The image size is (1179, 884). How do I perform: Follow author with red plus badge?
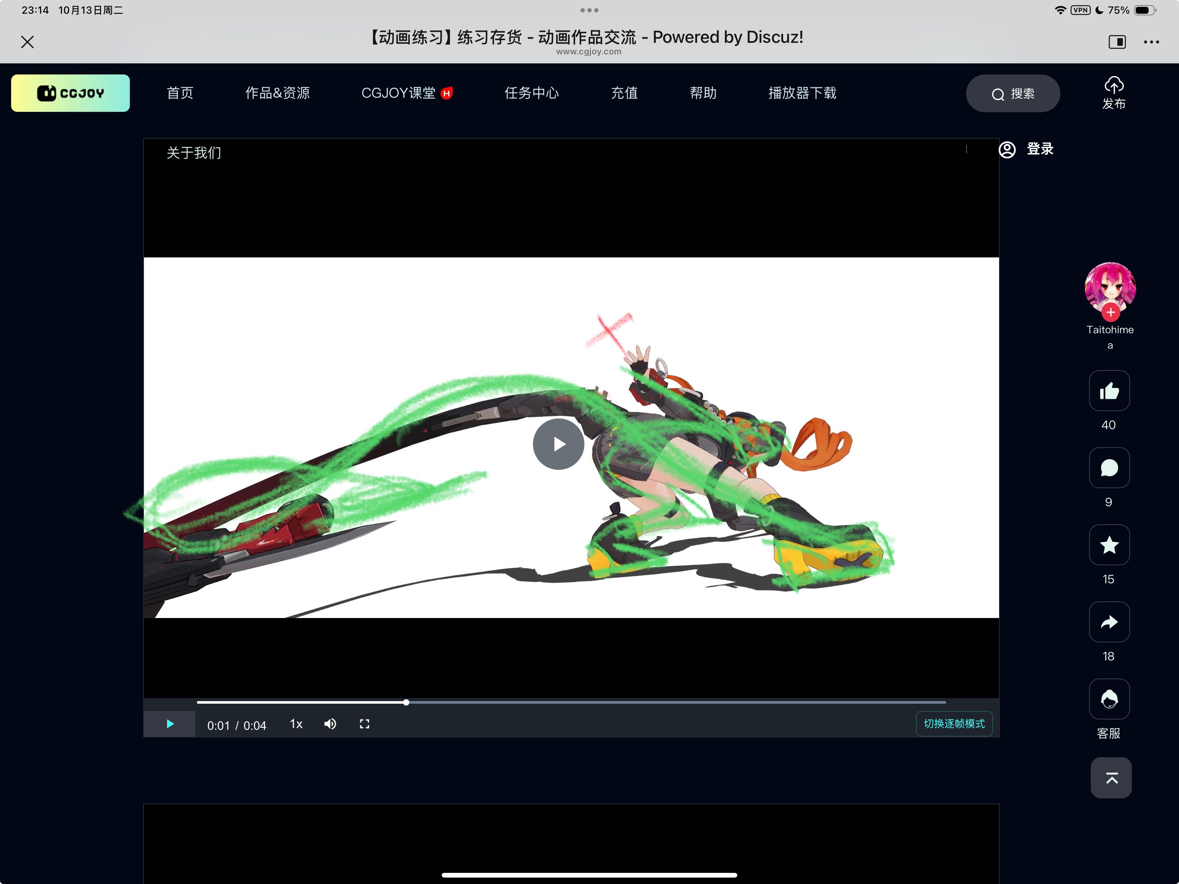(1111, 312)
